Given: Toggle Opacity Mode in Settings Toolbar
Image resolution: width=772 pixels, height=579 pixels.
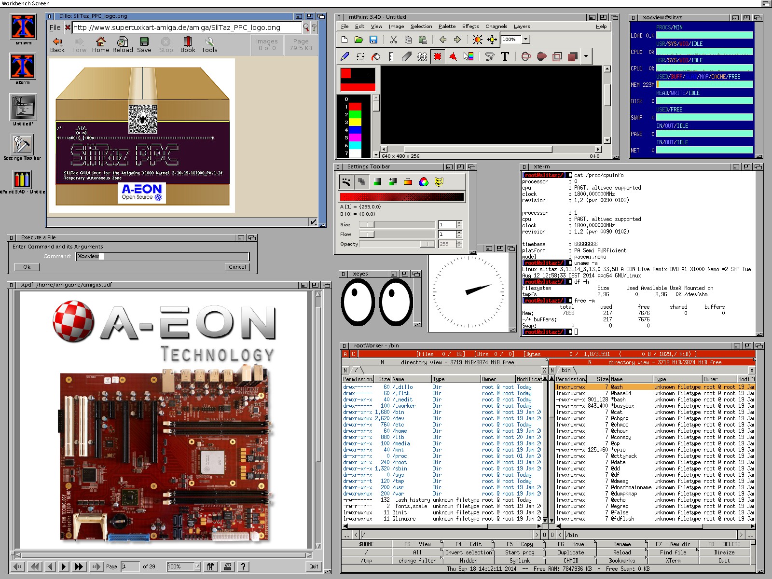Looking at the screenshot, I should click(x=361, y=182).
